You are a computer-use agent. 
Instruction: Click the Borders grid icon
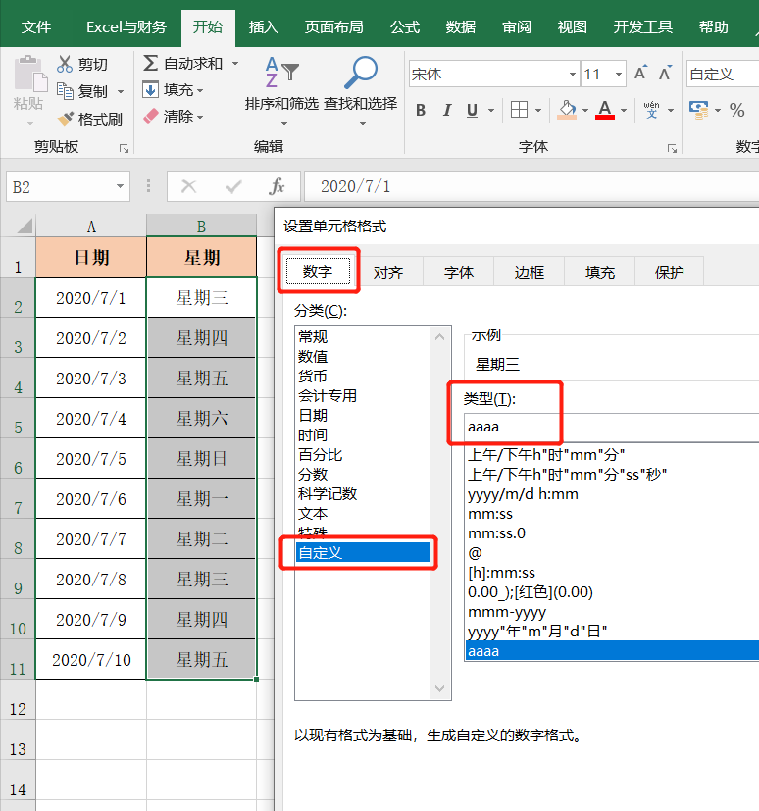point(519,110)
